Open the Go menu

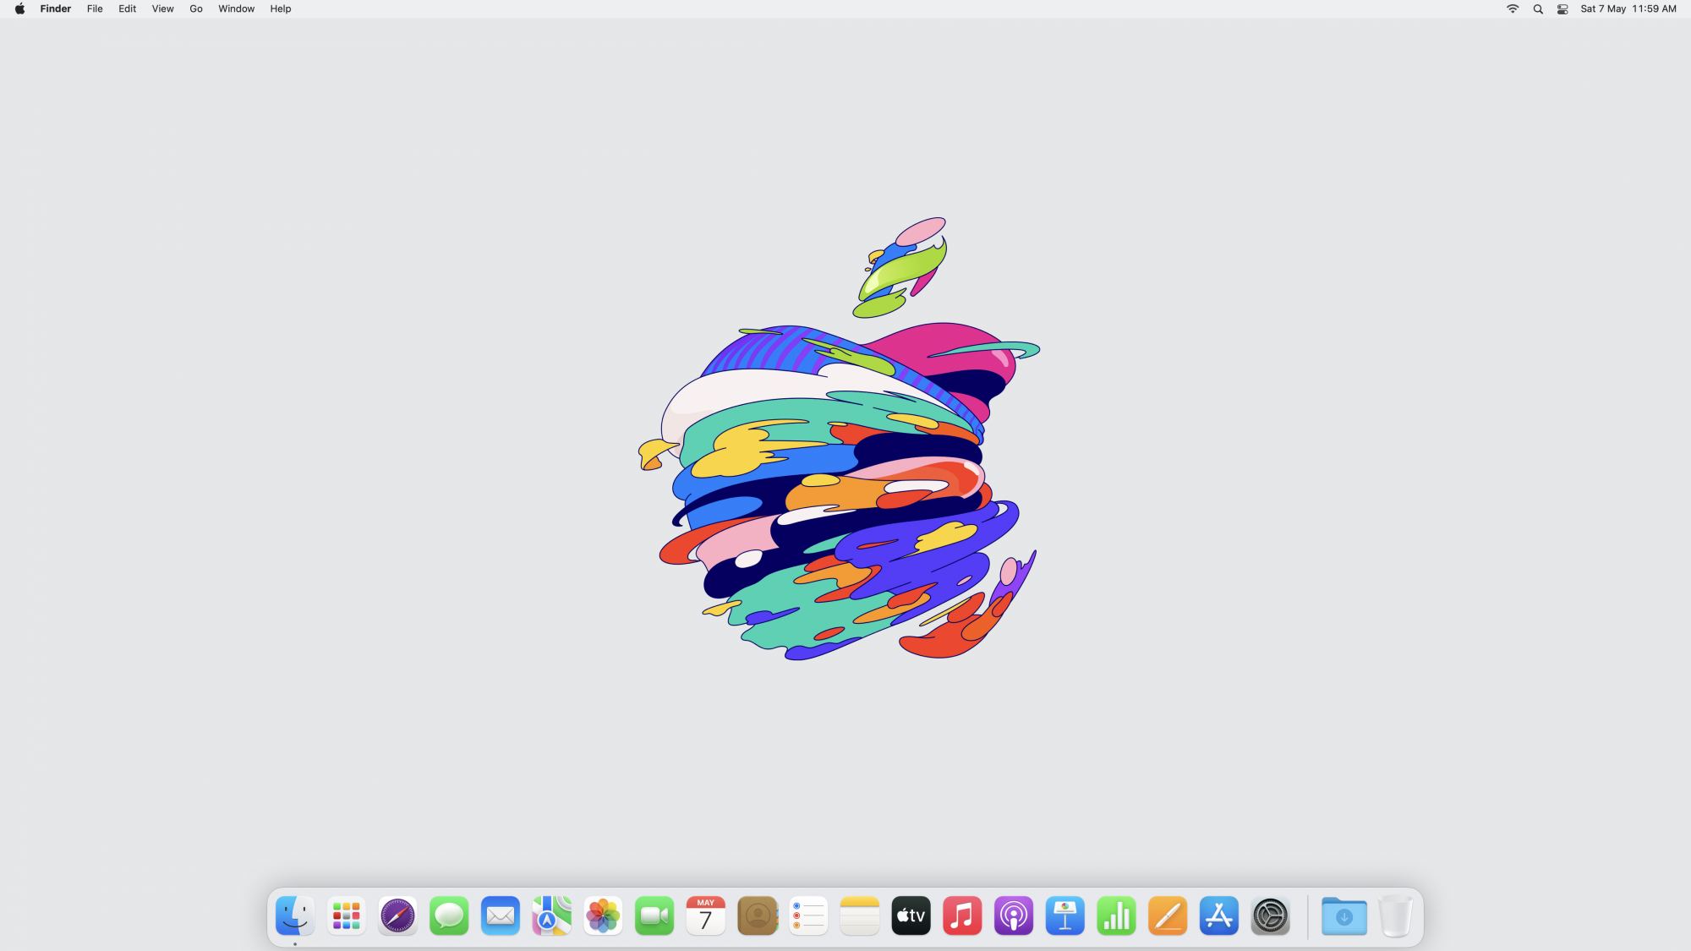(x=196, y=9)
